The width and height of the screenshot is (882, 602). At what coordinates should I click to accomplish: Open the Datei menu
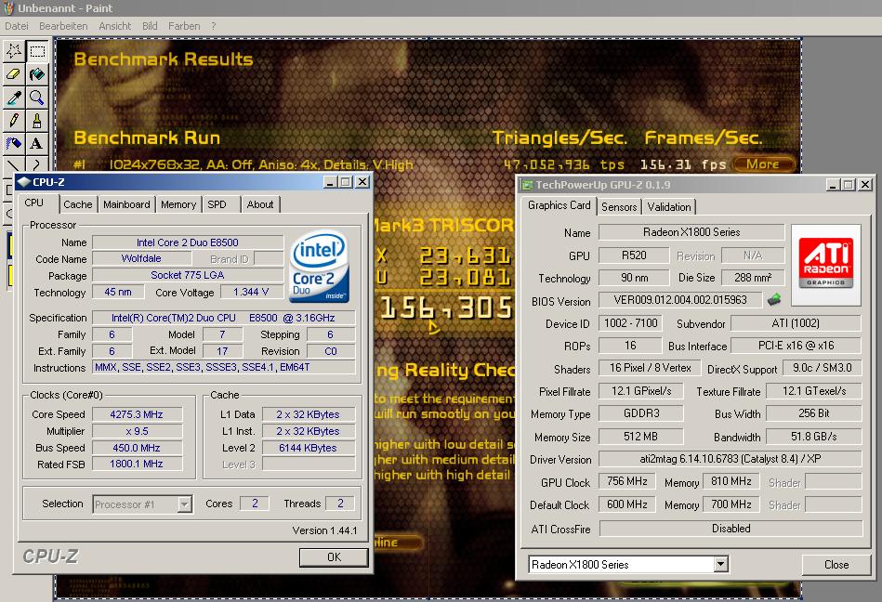point(17,26)
